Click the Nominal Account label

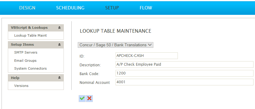tap(95, 83)
